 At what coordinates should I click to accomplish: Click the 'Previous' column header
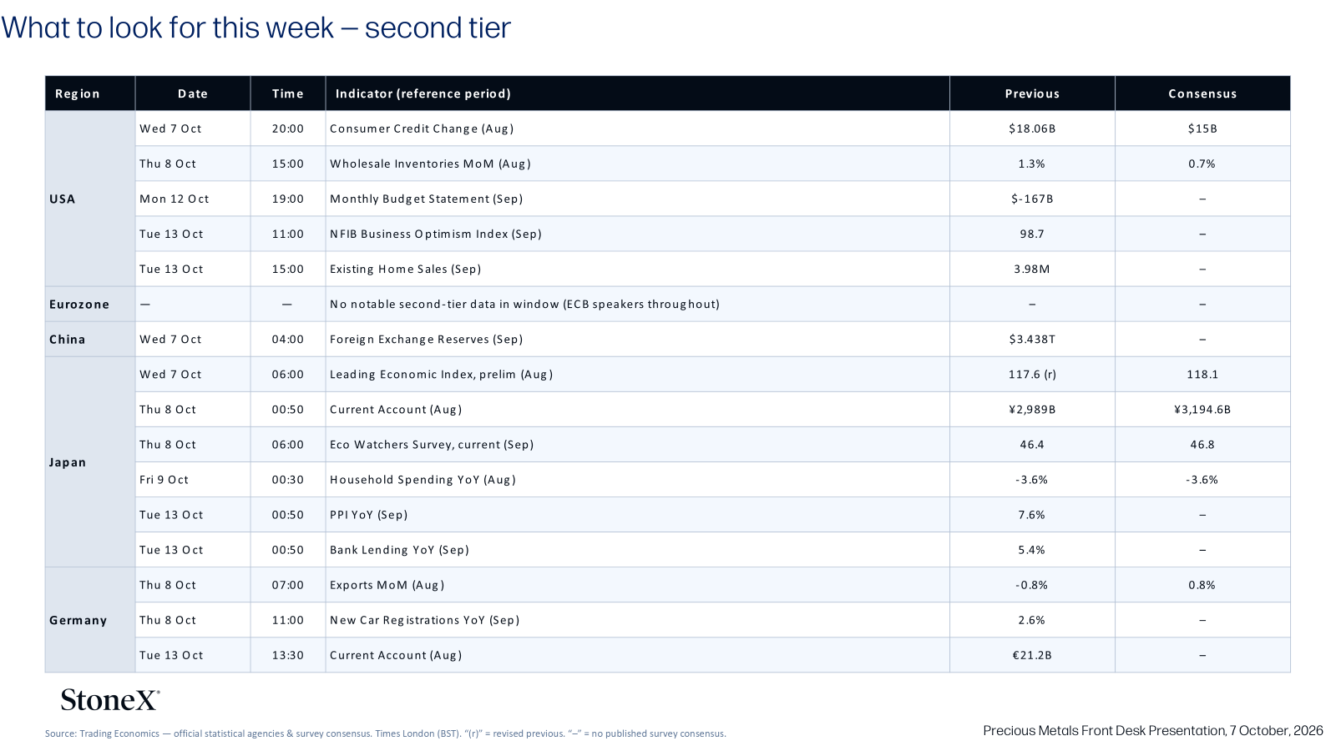click(x=1032, y=93)
